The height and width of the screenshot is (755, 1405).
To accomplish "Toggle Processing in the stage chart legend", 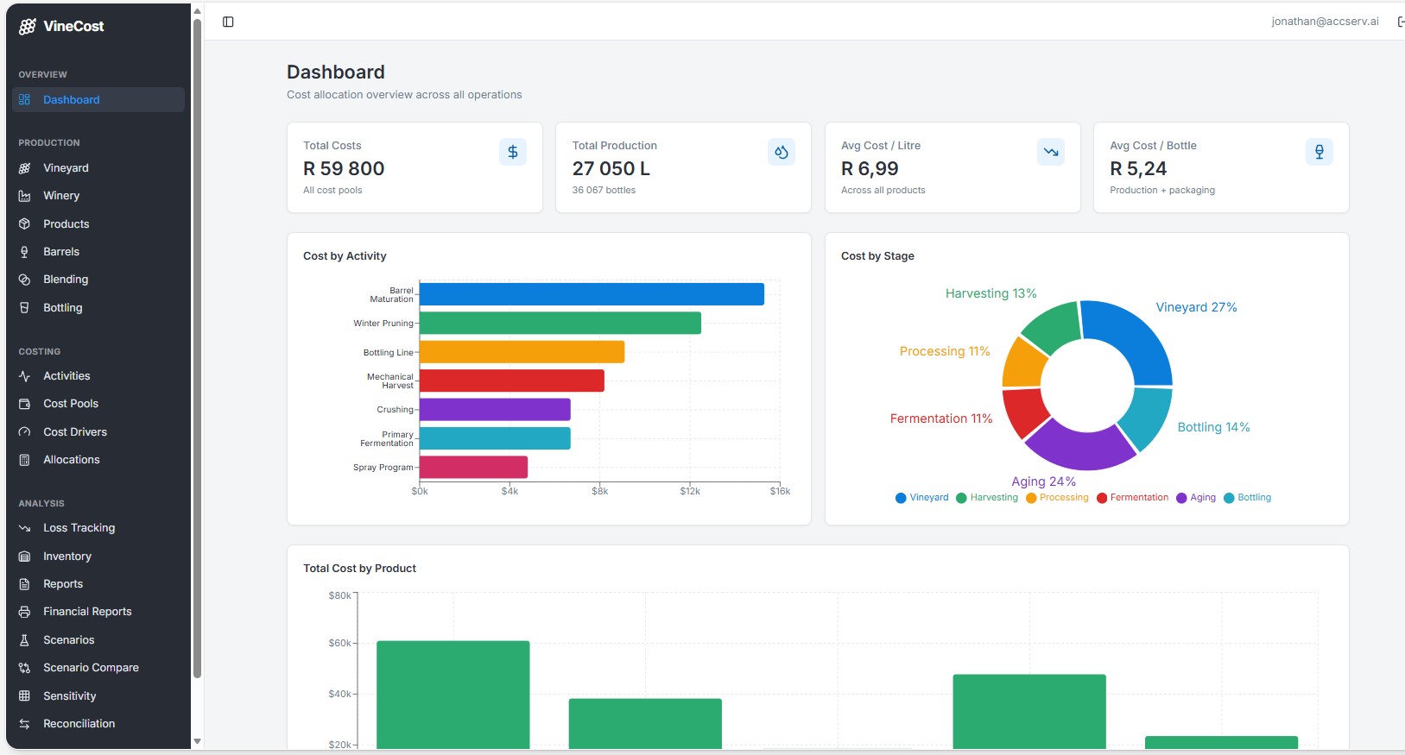I will pyautogui.click(x=1058, y=498).
